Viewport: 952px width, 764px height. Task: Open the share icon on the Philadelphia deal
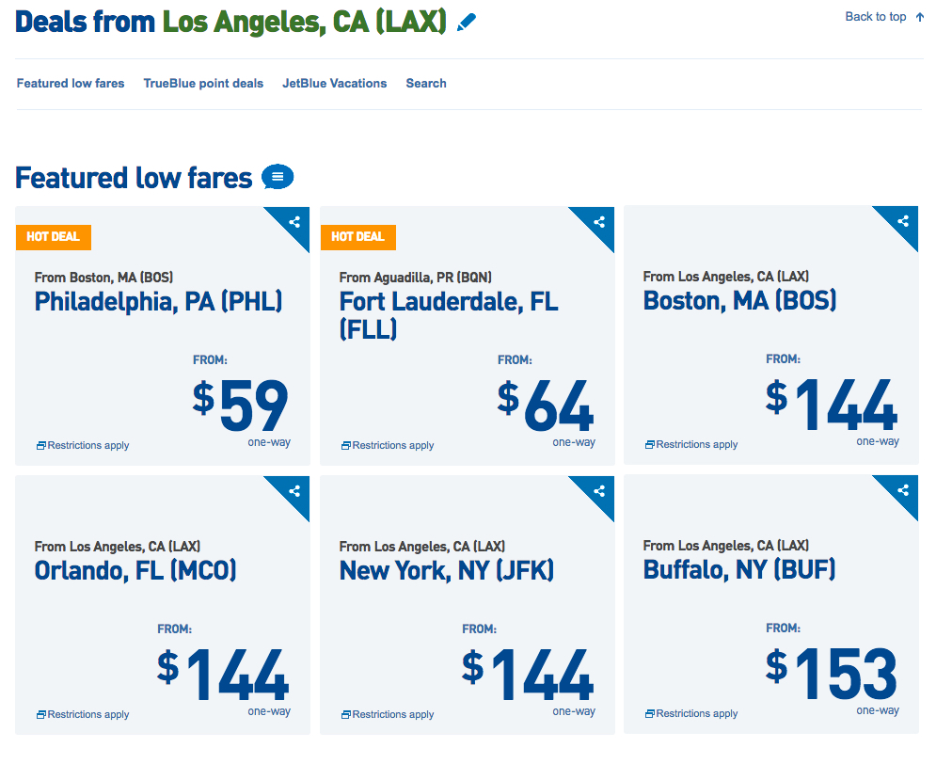click(x=294, y=222)
